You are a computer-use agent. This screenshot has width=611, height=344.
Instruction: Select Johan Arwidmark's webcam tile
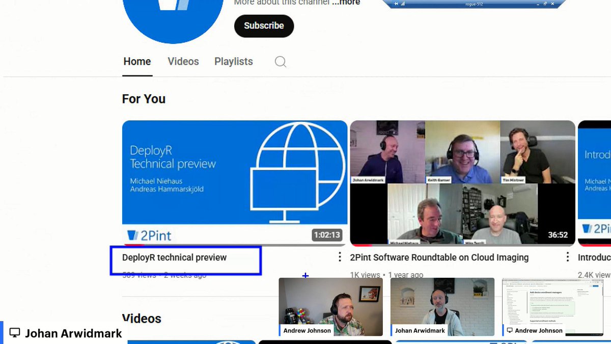pos(442,307)
